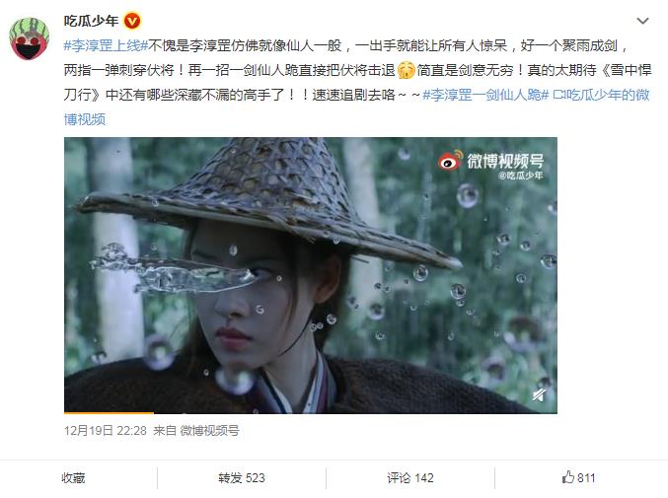Click the 吃瓜少年 watermelon avatar

30,38
